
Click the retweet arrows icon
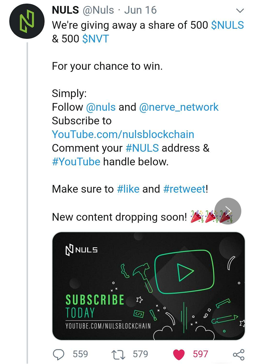tap(118, 354)
